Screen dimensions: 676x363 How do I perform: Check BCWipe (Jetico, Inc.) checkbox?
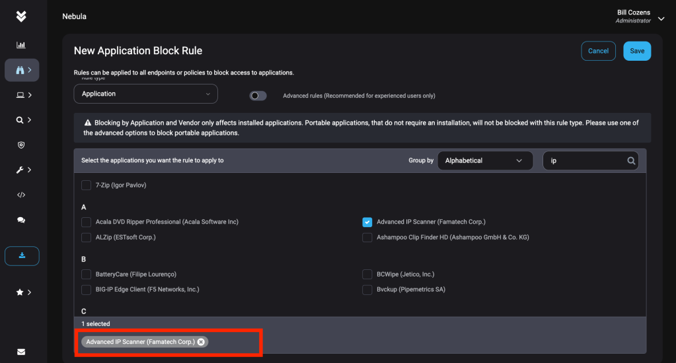point(367,275)
